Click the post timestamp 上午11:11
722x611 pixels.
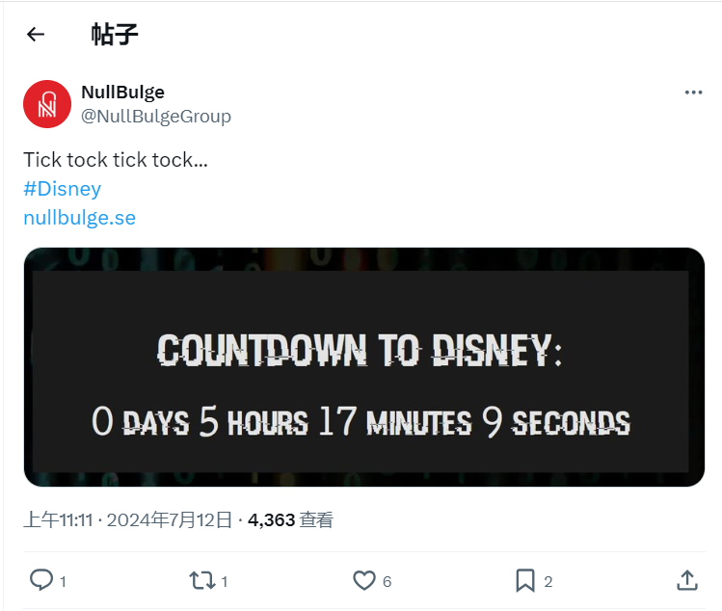[58, 520]
